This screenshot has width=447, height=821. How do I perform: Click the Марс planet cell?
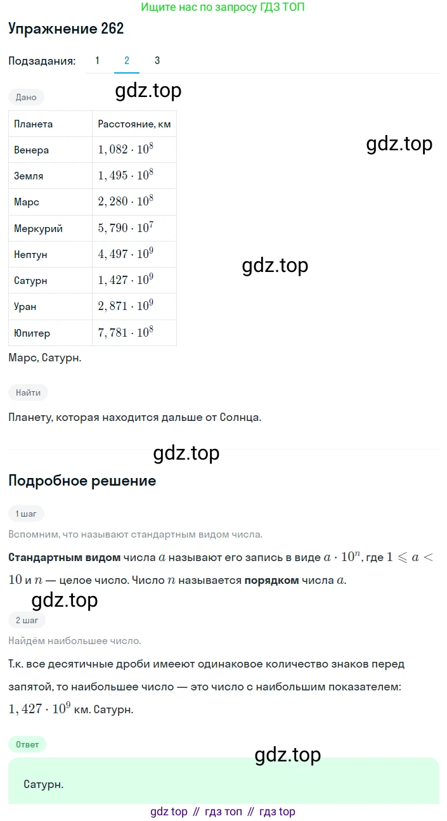[x=51, y=202]
